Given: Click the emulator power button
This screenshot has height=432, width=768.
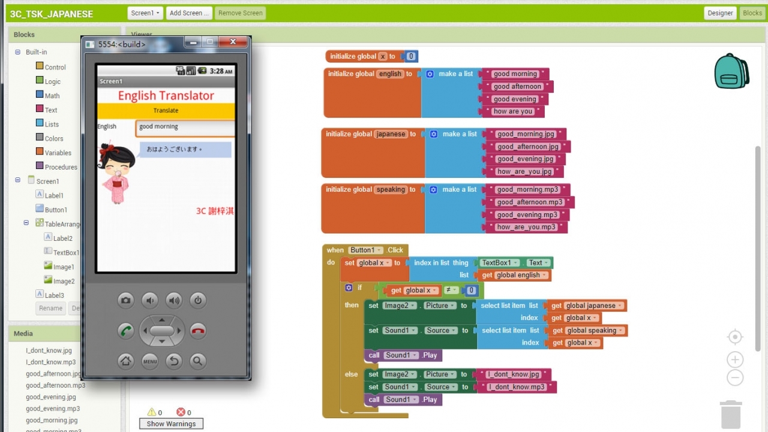Looking at the screenshot, I should click(198, 301).
